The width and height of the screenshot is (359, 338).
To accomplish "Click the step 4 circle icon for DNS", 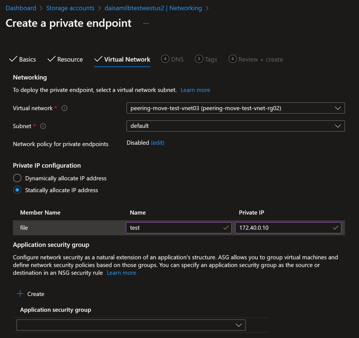I will tap(165, 59).
